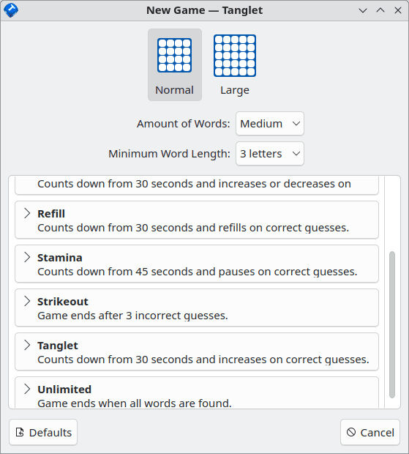The image size is (409, 454).
Task: Start a game in Refill mode
Action: point(197,220)
